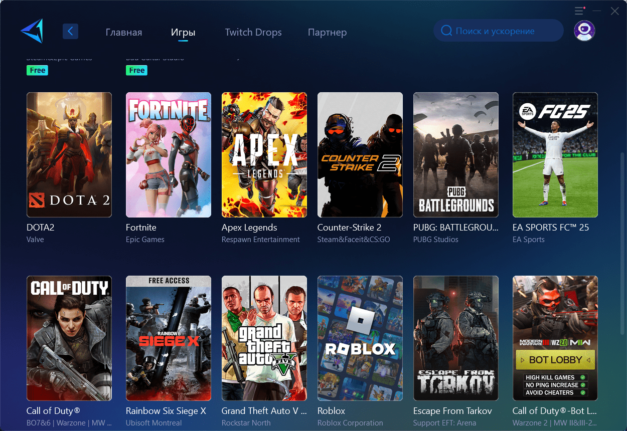Choose the Roblox game cover

[360, 338]
